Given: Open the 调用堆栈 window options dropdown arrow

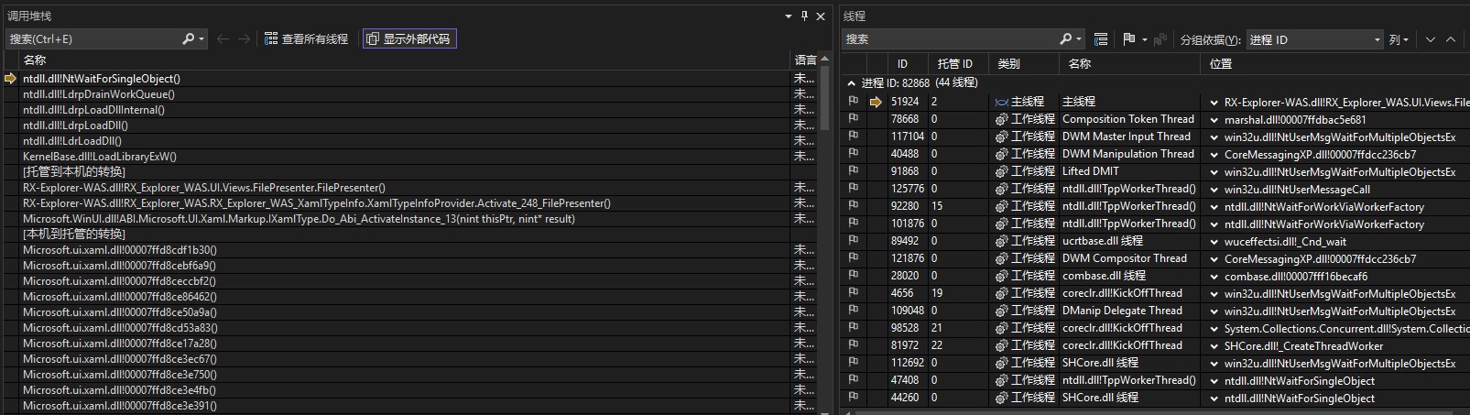Looking at the screenshot, I should [x=789, y=16].
